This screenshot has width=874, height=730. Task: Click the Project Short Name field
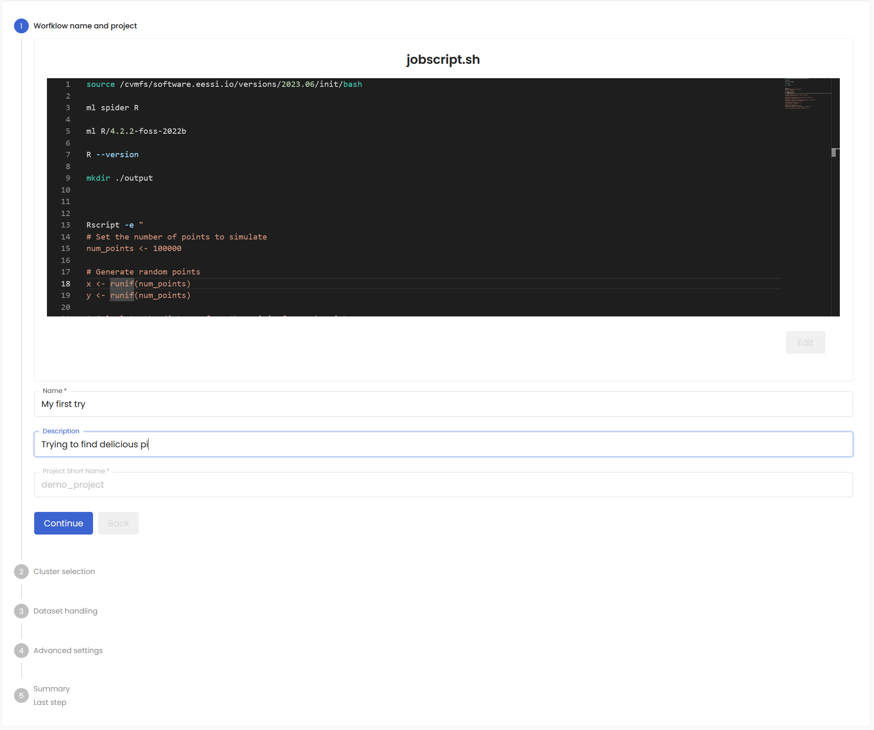pos(443,485)
